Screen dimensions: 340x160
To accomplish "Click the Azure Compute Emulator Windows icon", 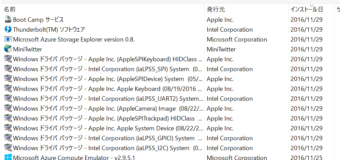I will pos(8,157).
